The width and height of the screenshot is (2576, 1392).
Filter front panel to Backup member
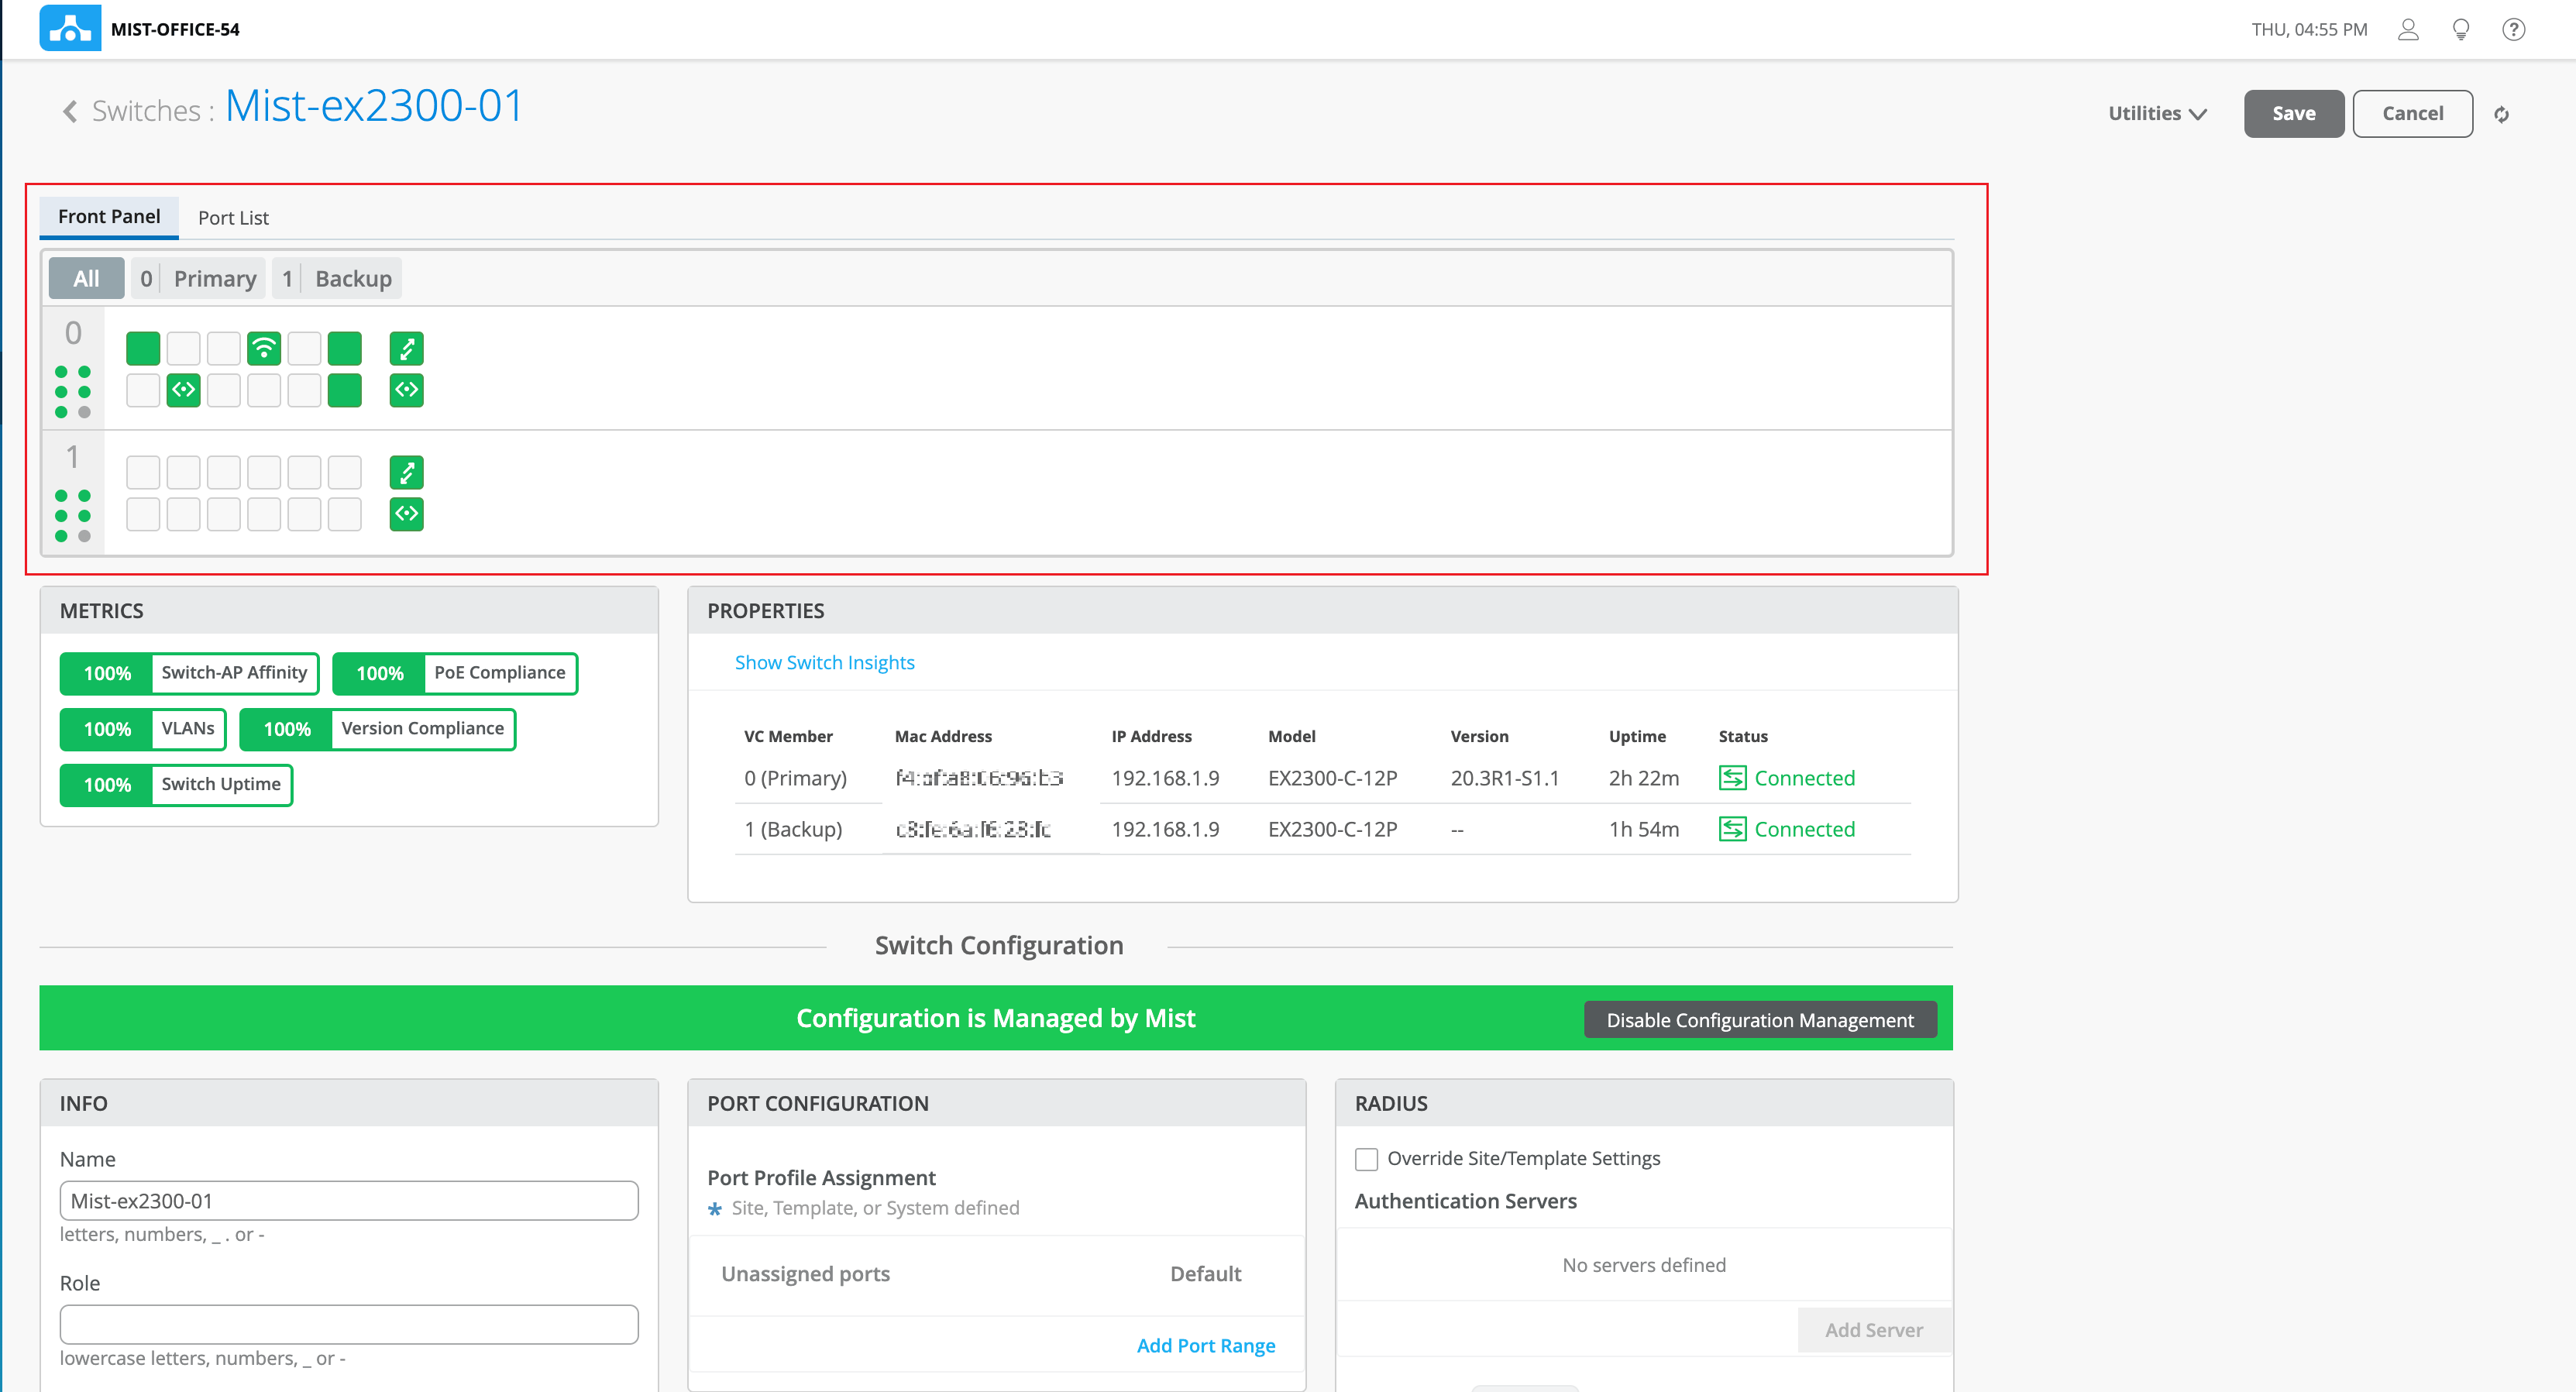(337, 279)
